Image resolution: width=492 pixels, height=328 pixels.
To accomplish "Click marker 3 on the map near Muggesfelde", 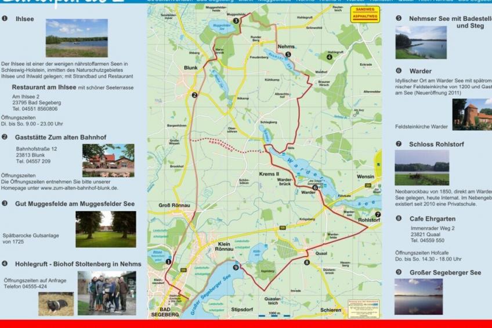I will coord(236,21).
